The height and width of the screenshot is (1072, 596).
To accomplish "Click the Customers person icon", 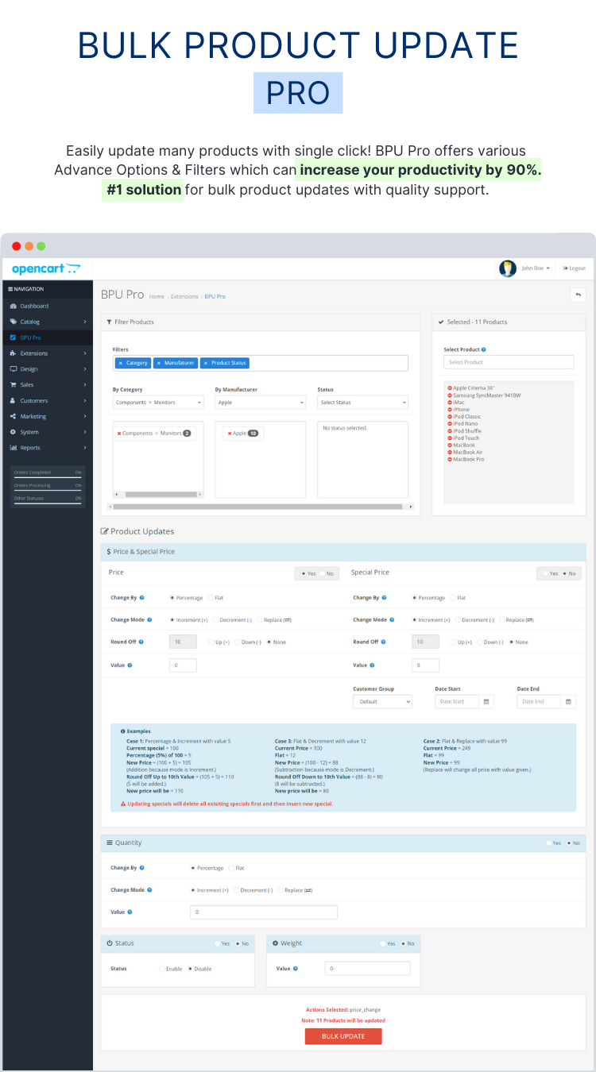I will click(x=13, y=401).
